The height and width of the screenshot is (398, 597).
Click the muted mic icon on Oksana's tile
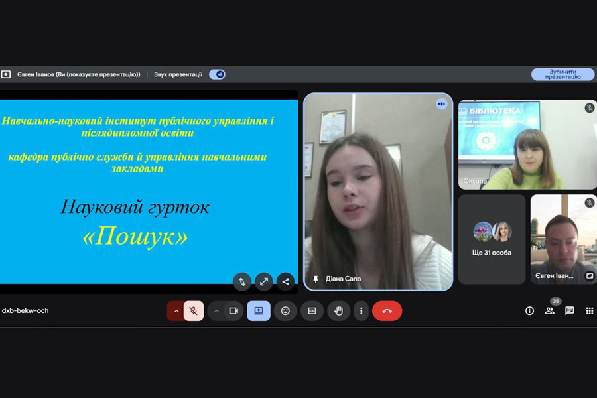point(590,107)
